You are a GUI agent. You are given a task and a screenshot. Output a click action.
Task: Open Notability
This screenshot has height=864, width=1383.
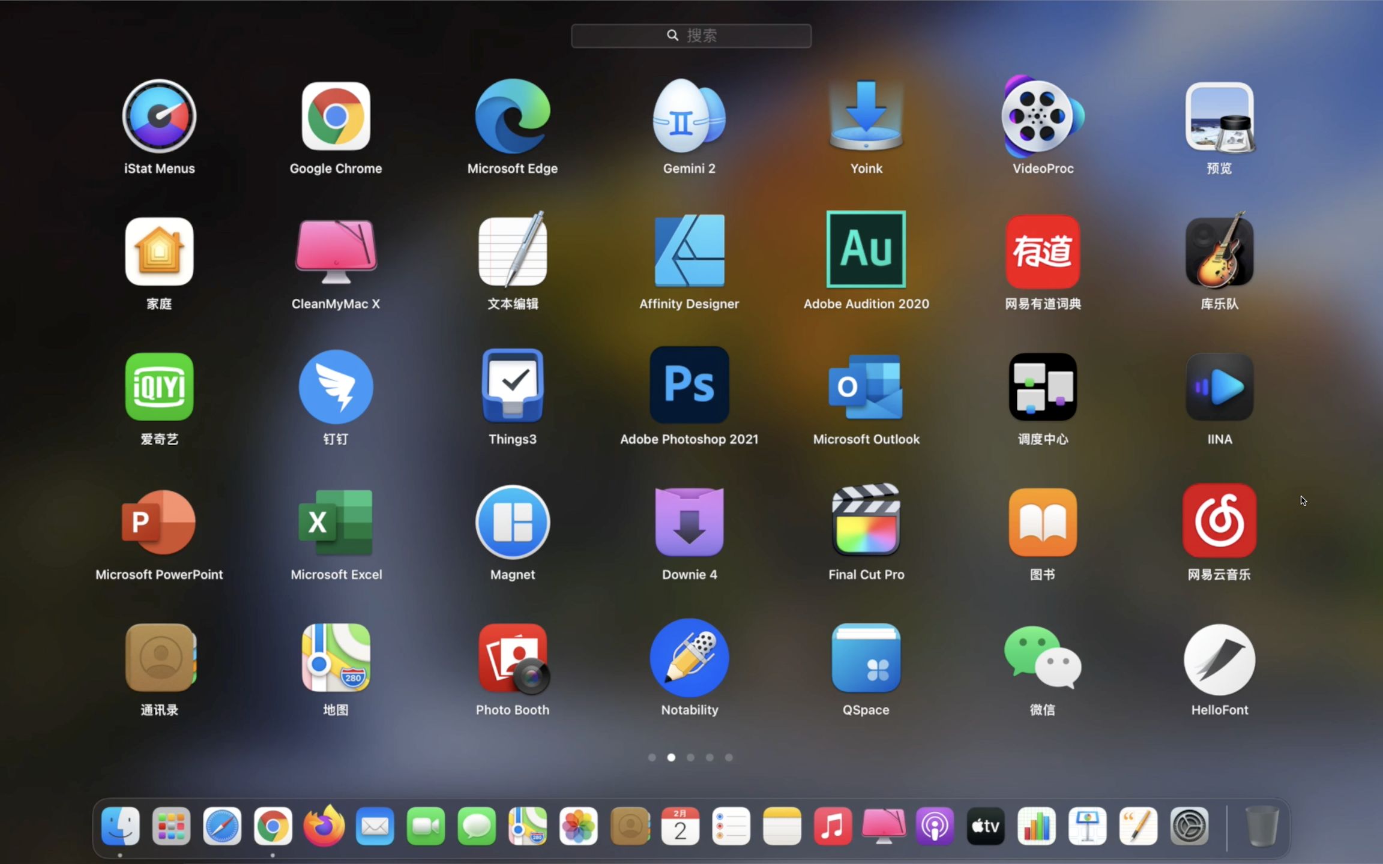(689, 658)
